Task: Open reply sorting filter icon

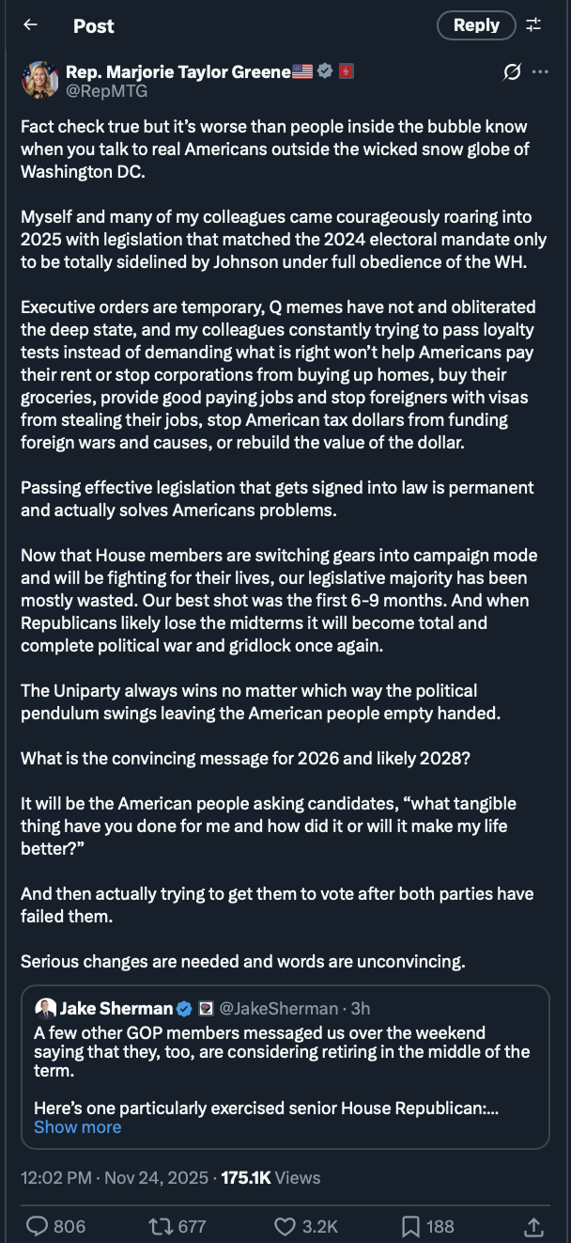Action: (533, 25)
